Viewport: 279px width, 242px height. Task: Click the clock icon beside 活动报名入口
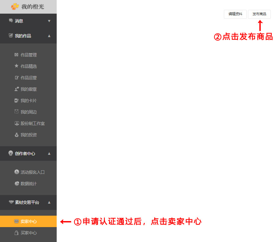16,172
